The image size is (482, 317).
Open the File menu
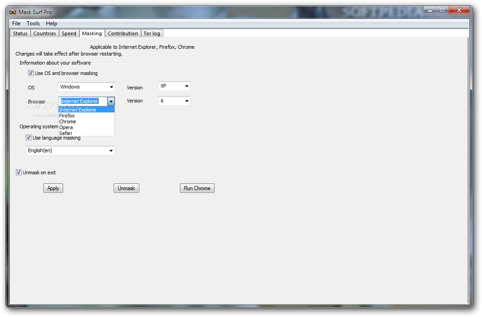(16, 23)
